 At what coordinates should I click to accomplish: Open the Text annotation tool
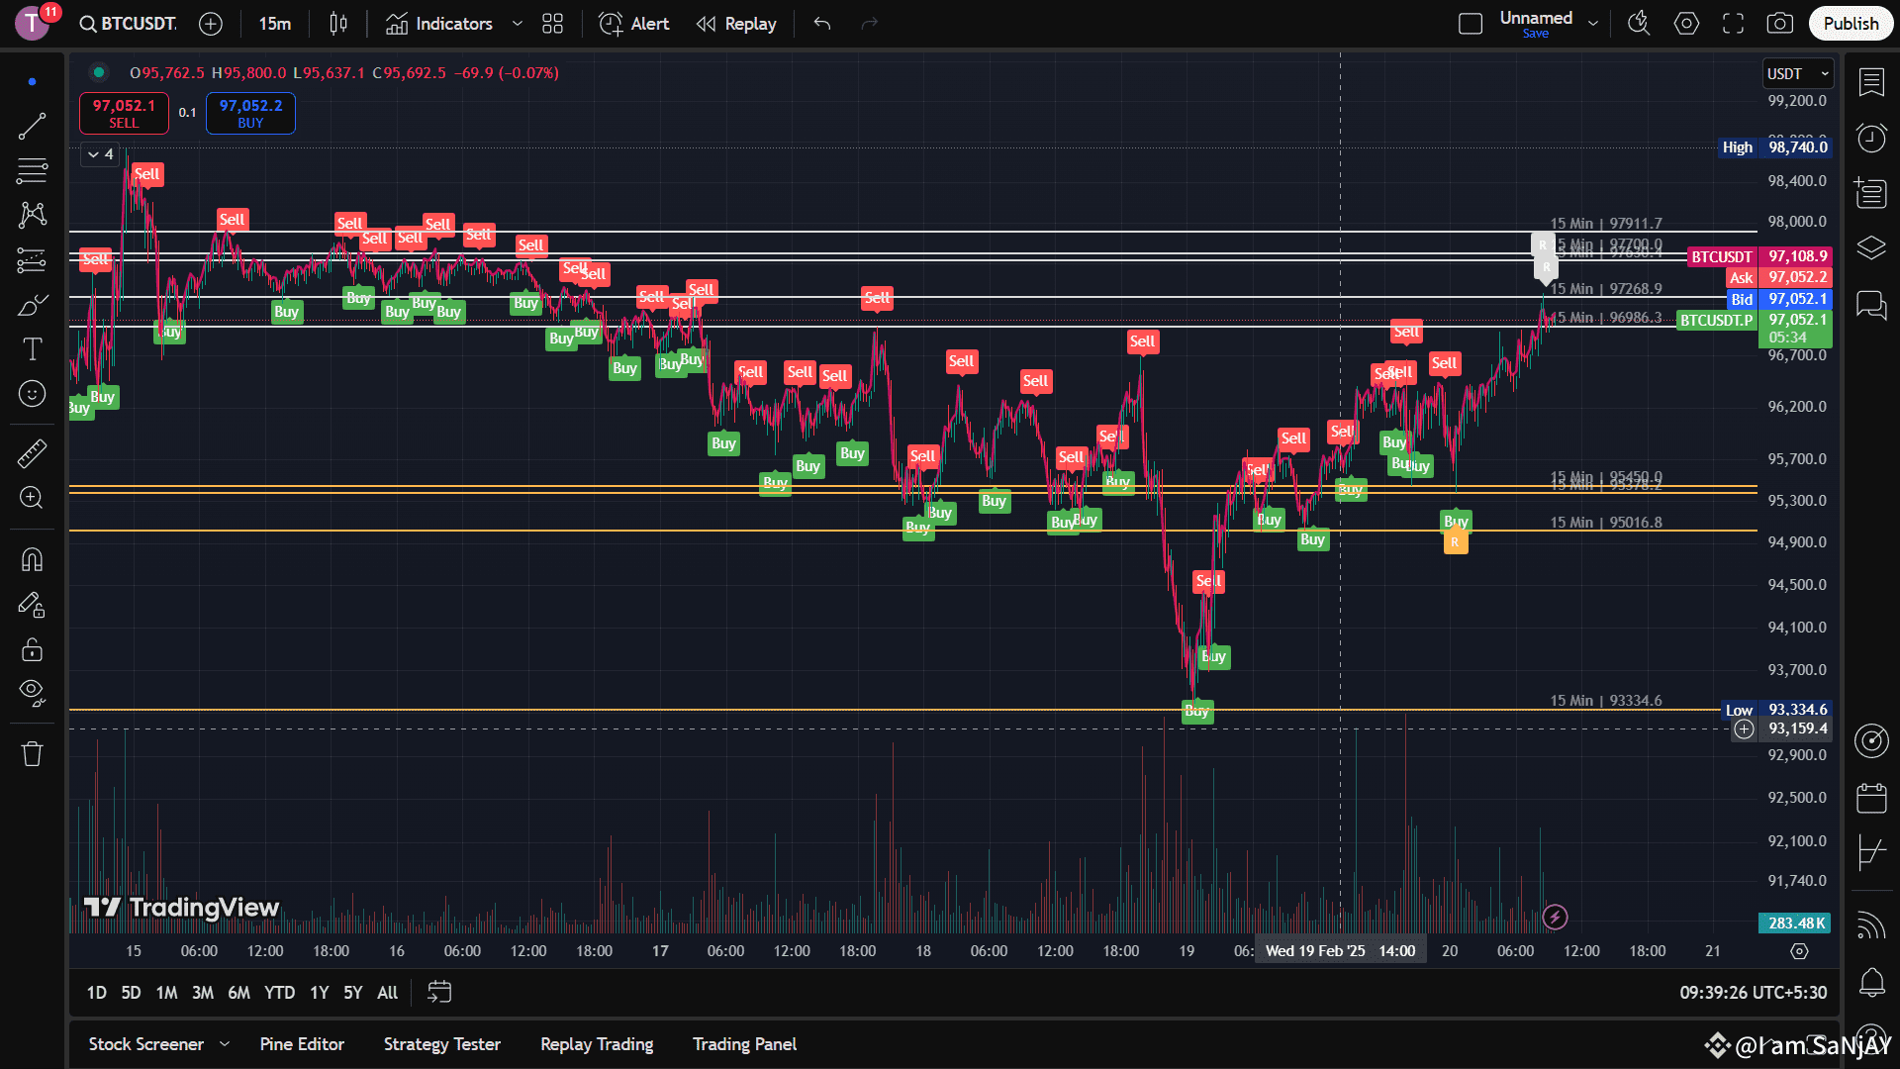coord(33,348)
